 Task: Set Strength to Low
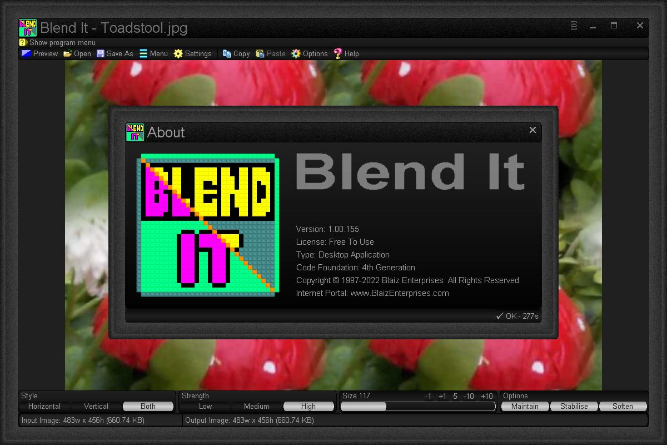coord(206,406)
